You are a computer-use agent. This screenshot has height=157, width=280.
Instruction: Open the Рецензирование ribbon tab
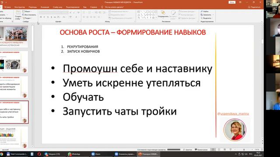(x=73, y=7)
